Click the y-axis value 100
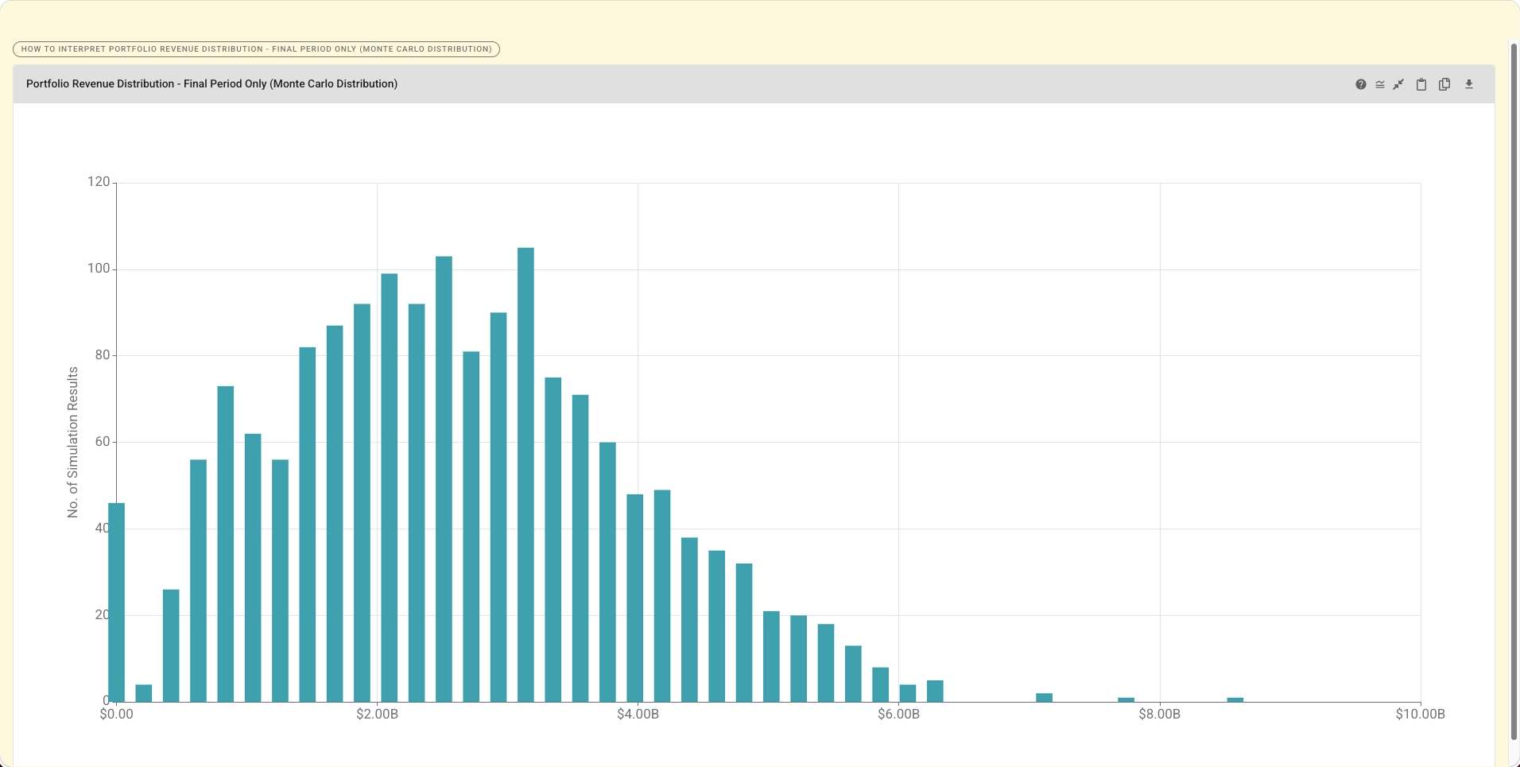 [x=99, y=269]
